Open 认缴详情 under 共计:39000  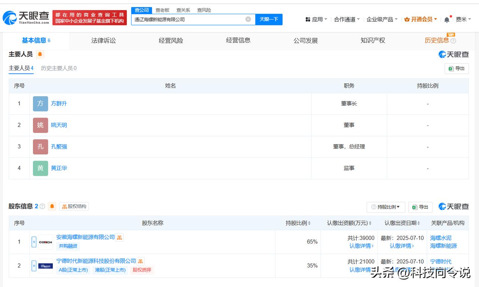click(x=361, y=246)
